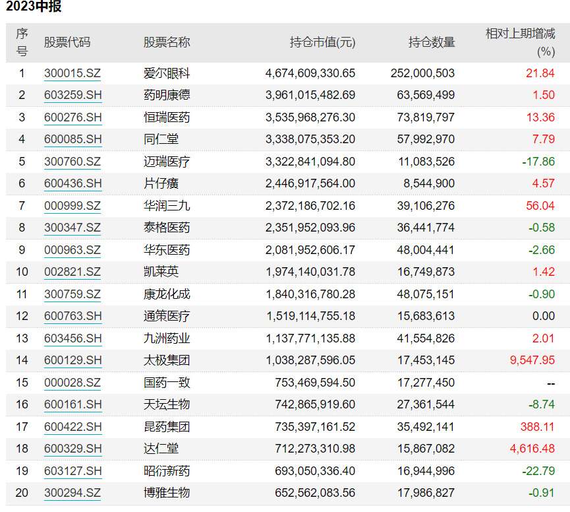Open stock code link 300015.SZ
The image size is (570, 512).
pyautogui.click(x=72, y=73)
